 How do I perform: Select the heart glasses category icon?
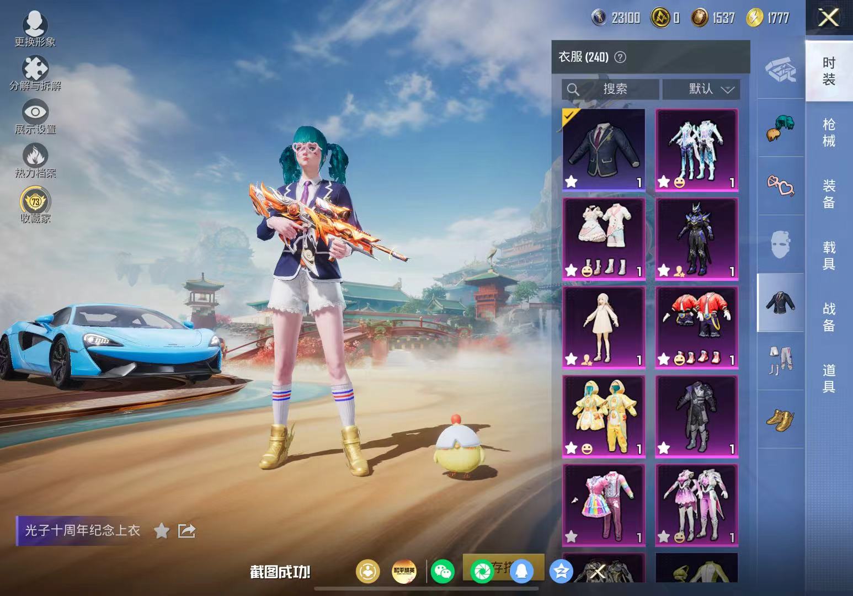[780, 186]
